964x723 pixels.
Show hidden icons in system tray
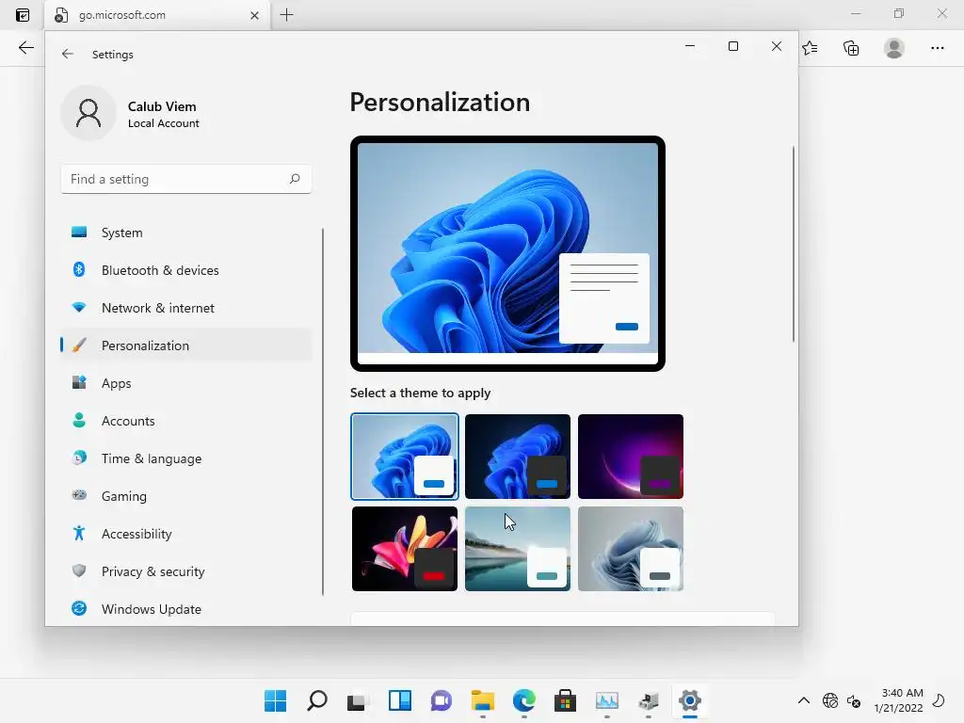[804, 700]
